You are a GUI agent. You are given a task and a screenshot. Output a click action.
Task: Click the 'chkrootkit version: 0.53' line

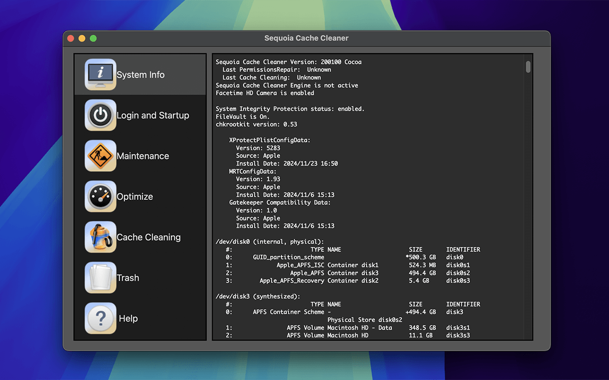pos(256,124)
